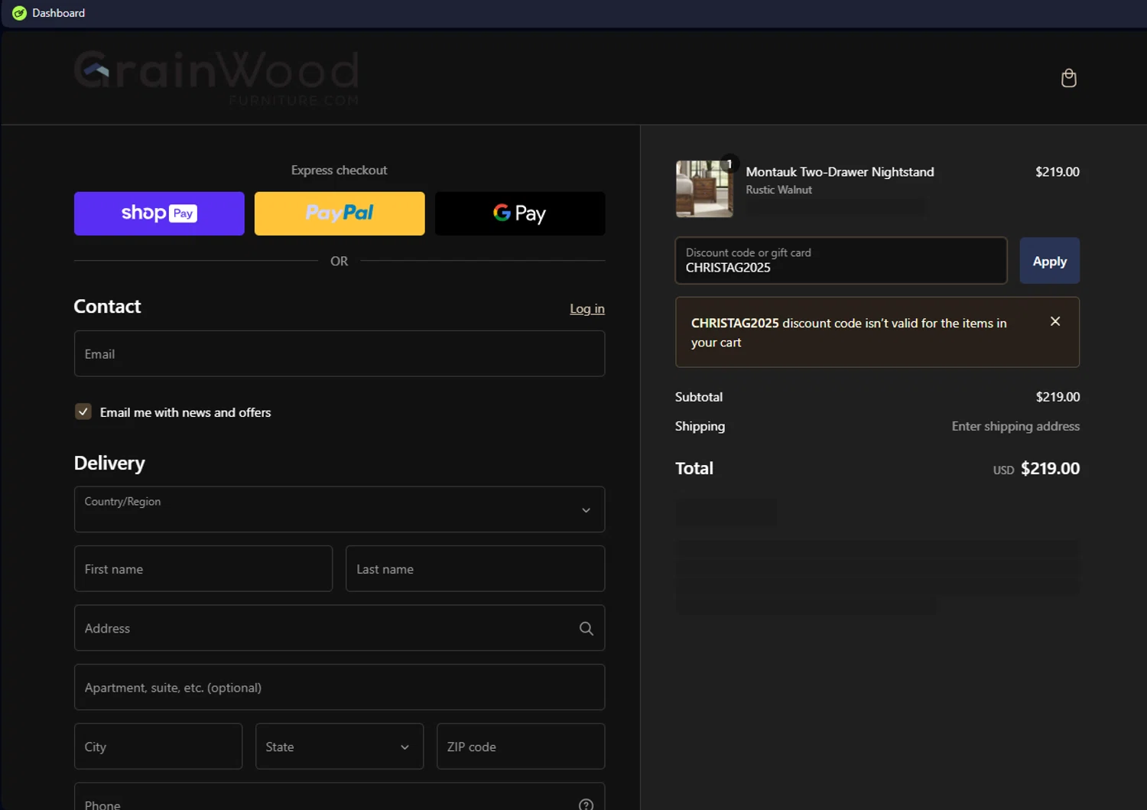Click the Phone help question mark icon

586,804
